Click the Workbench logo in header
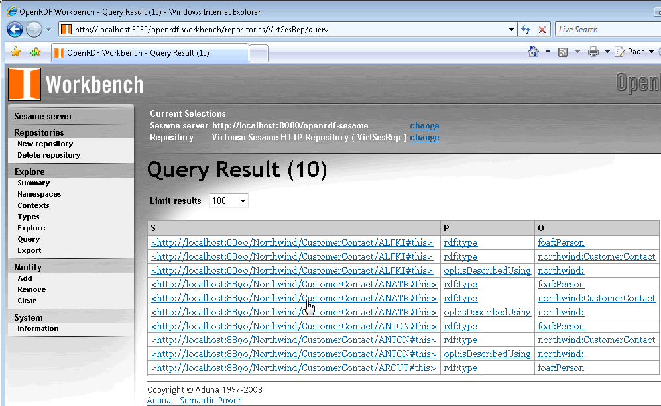 pyautogui.click(x=76, y=84)
